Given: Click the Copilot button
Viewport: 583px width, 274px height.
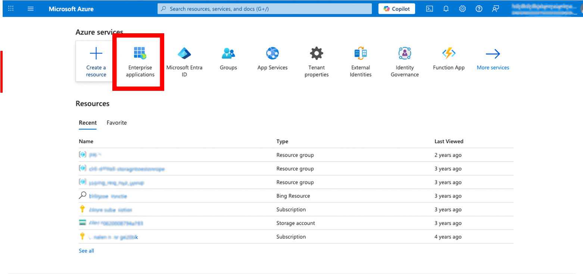Looking at the screenshot, I should [x=396, y=9].
